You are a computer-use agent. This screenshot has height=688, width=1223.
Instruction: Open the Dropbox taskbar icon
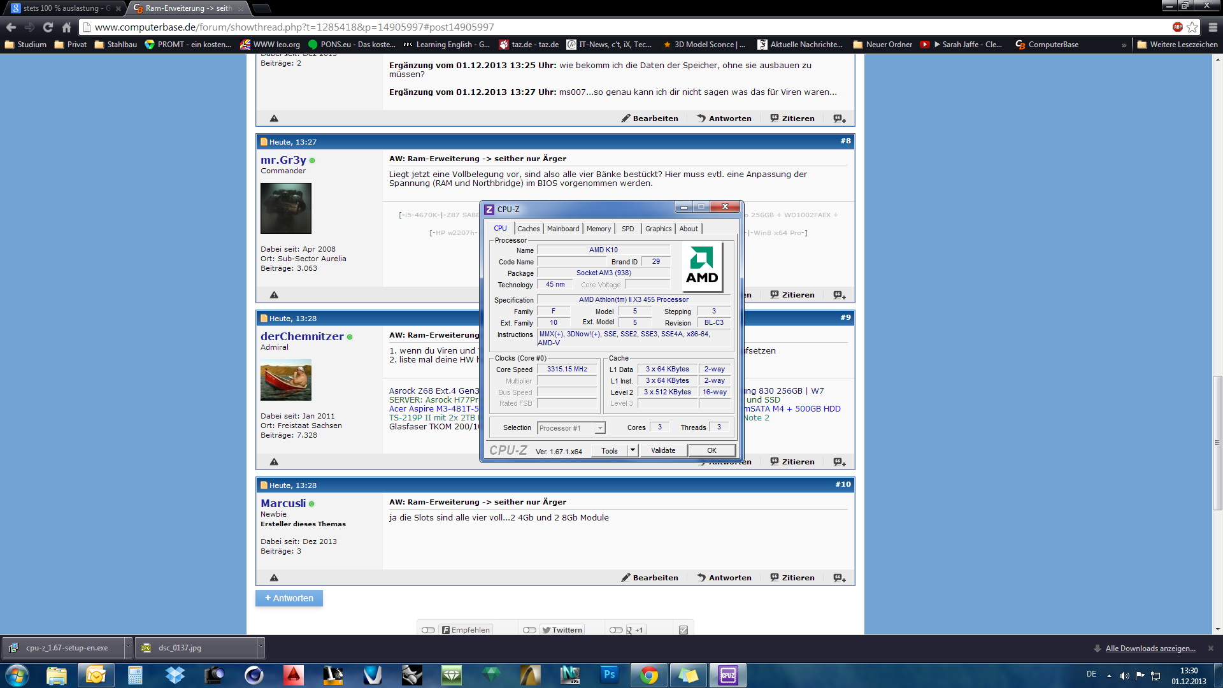[x=175, y=675]
